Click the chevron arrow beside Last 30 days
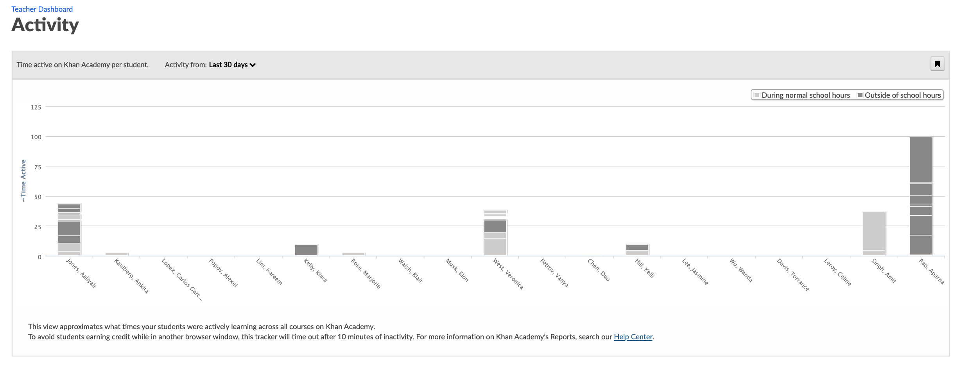961x369 pixels. click(253, 65)
